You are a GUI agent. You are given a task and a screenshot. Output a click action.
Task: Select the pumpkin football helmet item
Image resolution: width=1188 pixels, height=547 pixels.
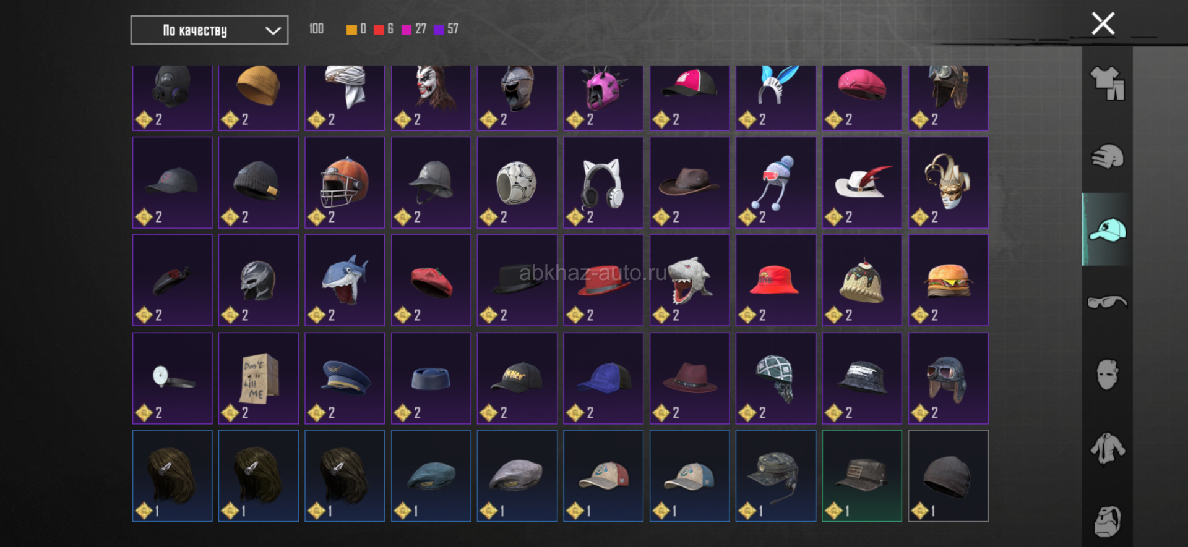(x=345, y=182)
